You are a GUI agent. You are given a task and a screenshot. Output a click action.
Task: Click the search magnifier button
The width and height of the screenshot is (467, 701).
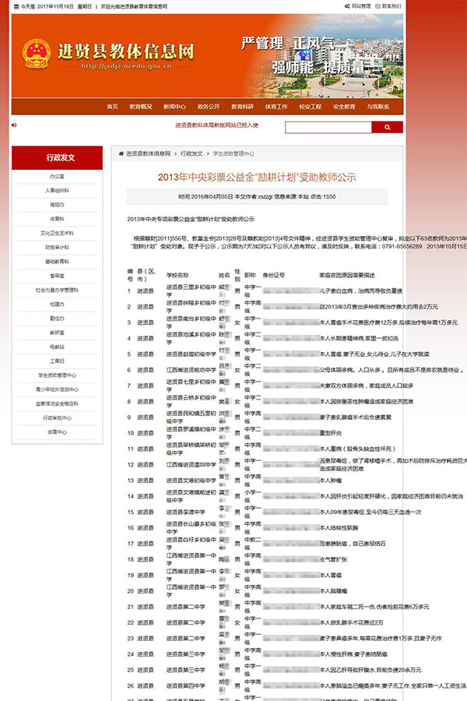point(387,128)
